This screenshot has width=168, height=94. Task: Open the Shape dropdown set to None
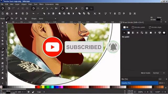coord(48,19)
